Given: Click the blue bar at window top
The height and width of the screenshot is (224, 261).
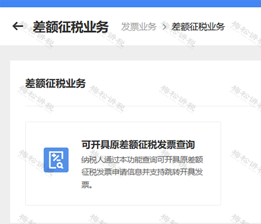Looking at the screenshot, I should [x=130, y=3].
